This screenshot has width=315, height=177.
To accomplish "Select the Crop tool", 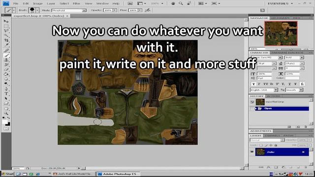I will 6,40.
